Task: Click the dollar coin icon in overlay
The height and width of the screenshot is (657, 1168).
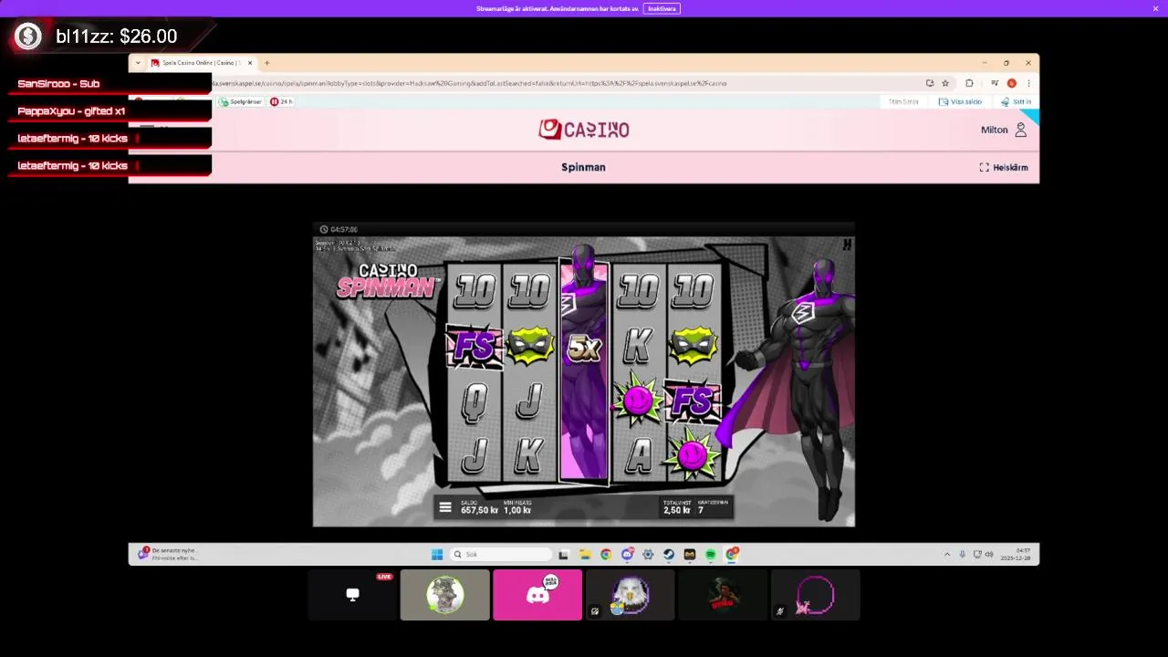Action: click(x=28, y=36)
